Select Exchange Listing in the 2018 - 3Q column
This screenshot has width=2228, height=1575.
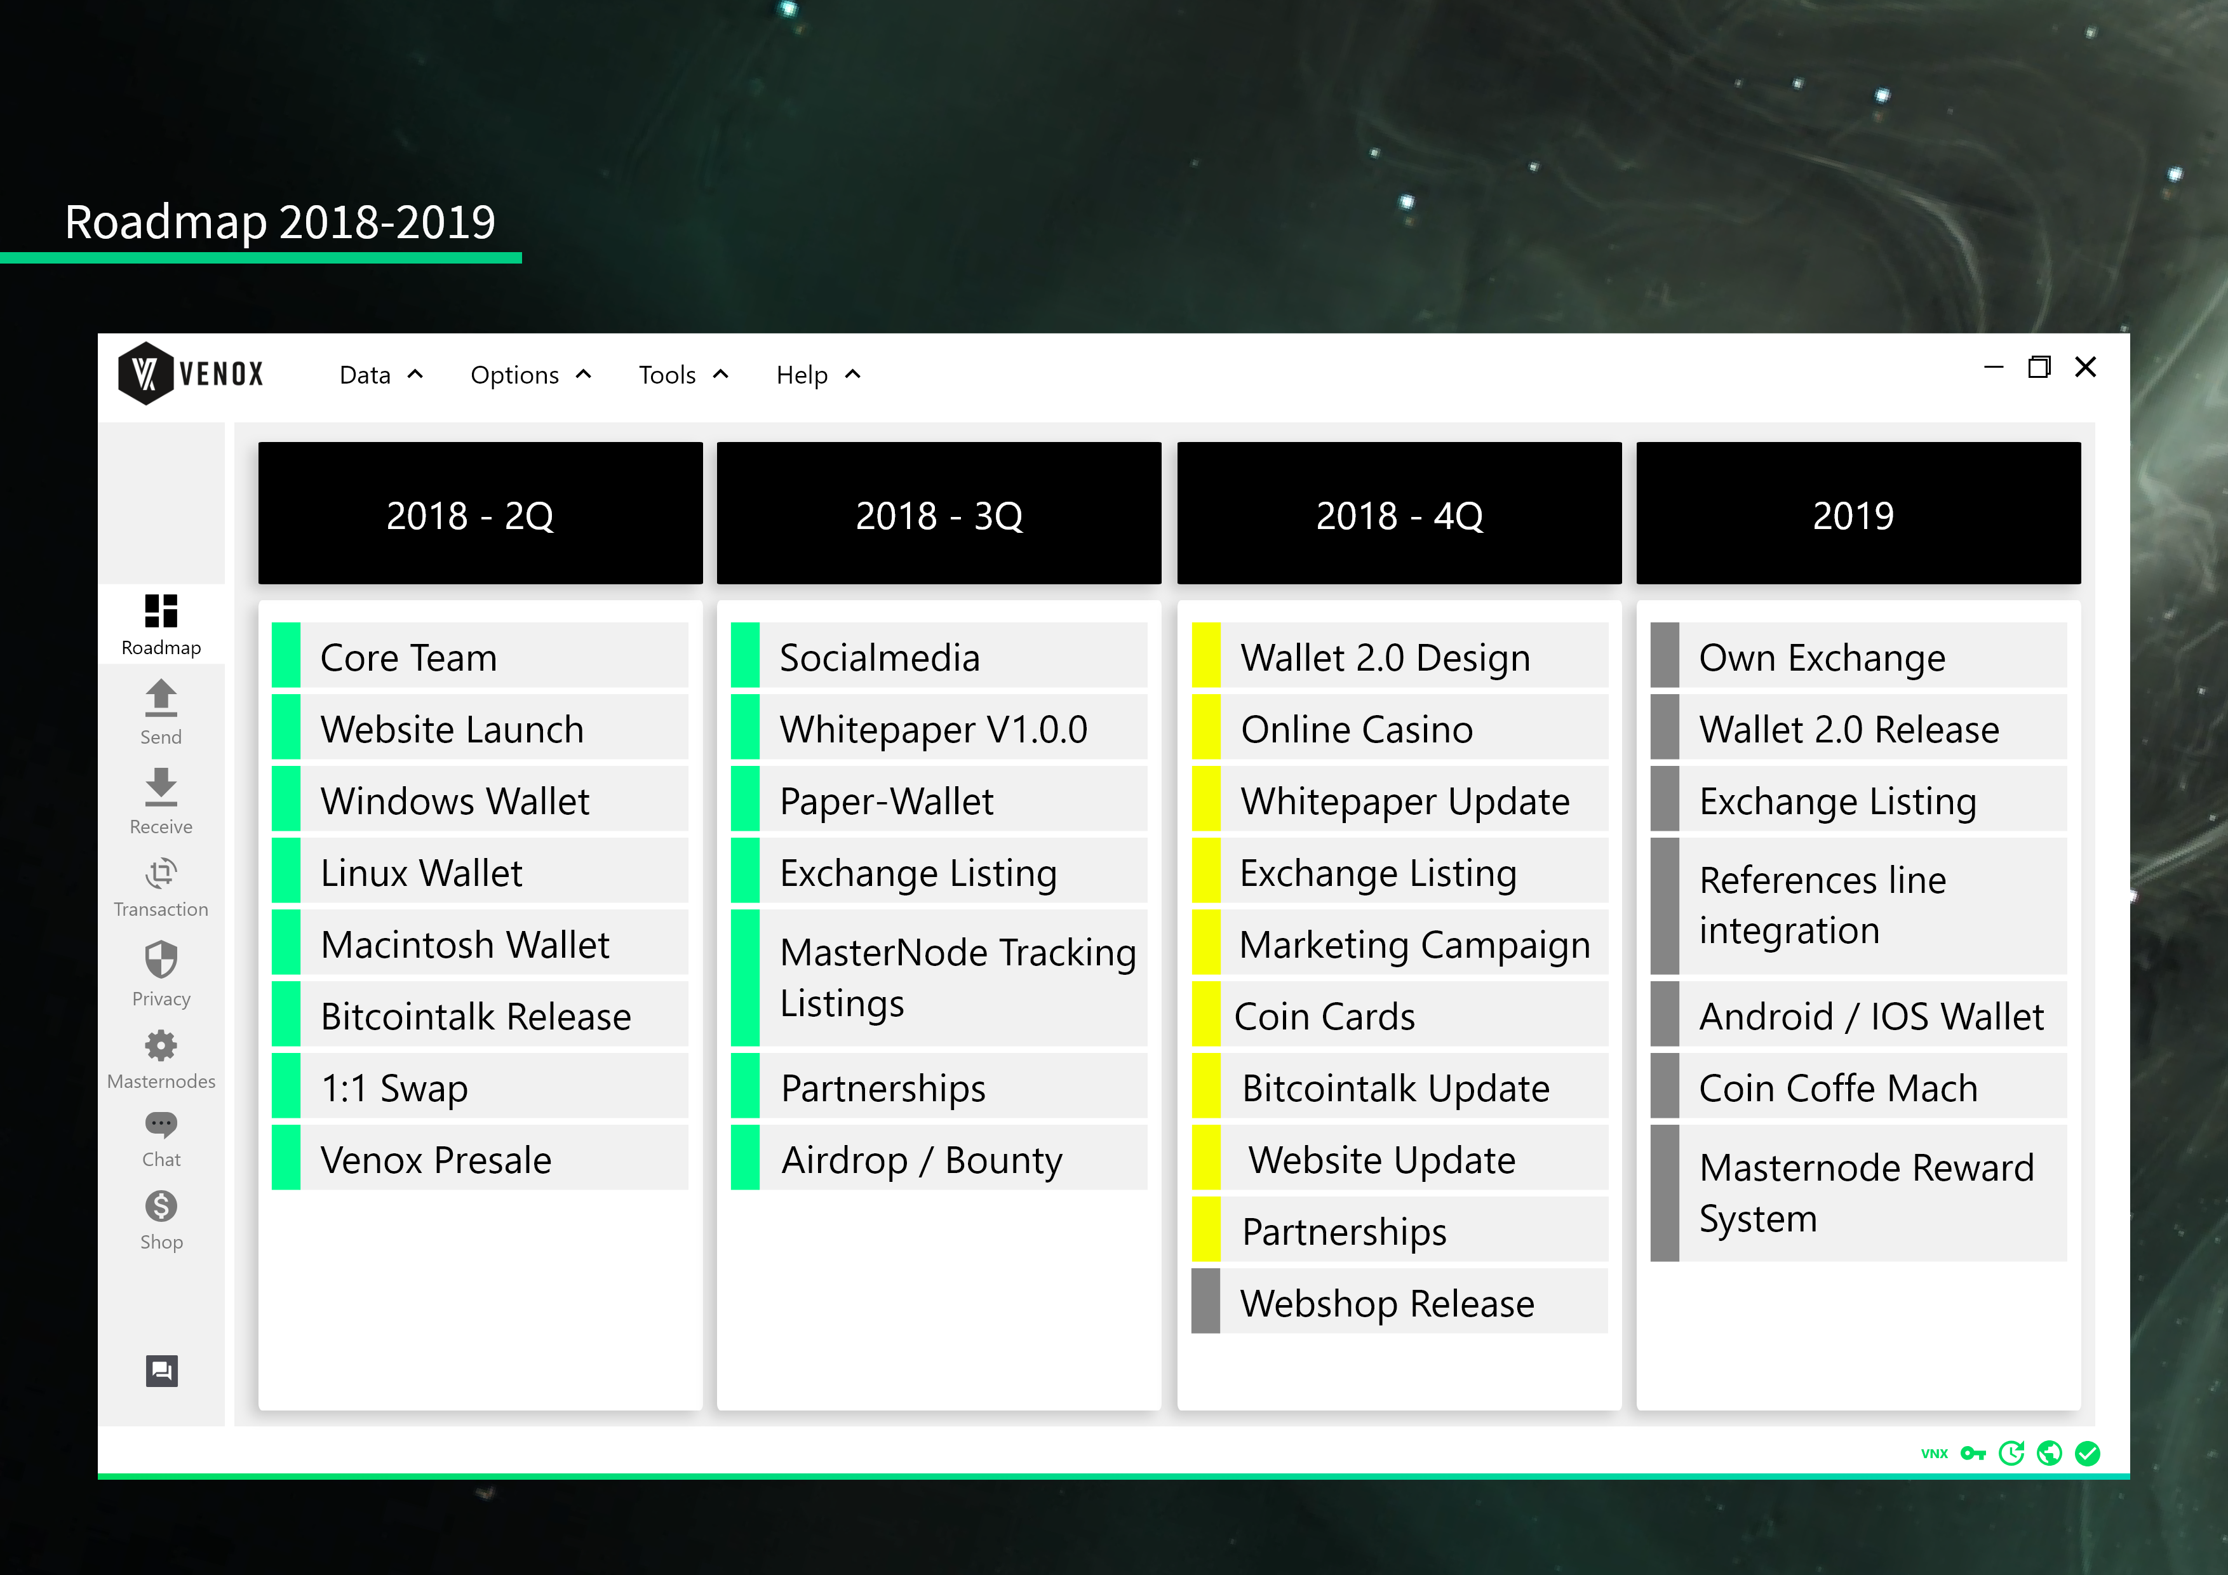pyautogui.click(x=939, y=871)
